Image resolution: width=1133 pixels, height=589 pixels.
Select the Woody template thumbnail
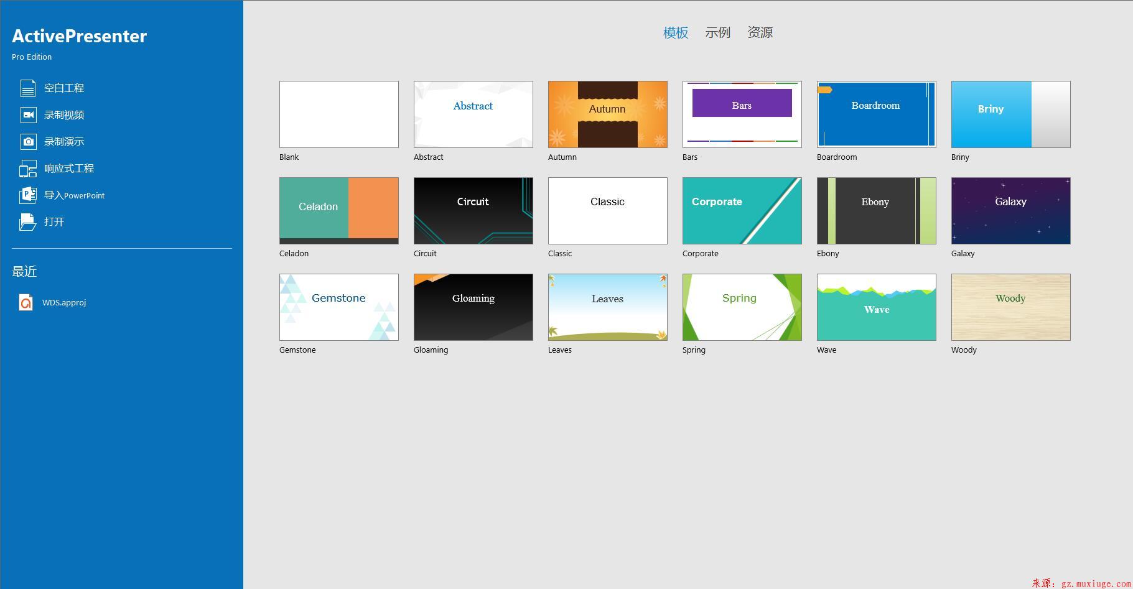click(1011, 307)
